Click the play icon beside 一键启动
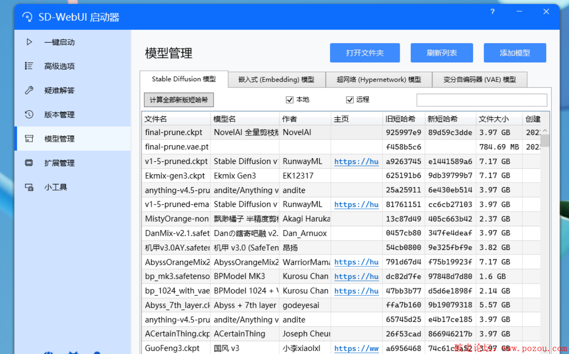Image resolution: width=569 pixels, height=354 pixels. [x=29, y=42]
